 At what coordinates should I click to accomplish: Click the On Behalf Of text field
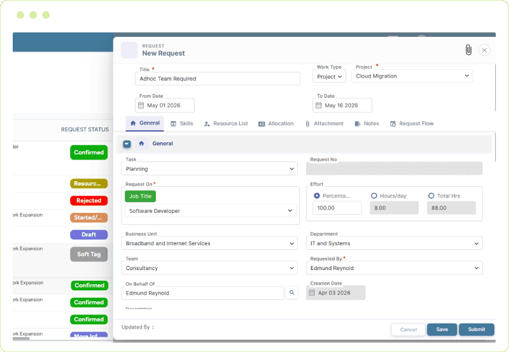coord(202,293)
